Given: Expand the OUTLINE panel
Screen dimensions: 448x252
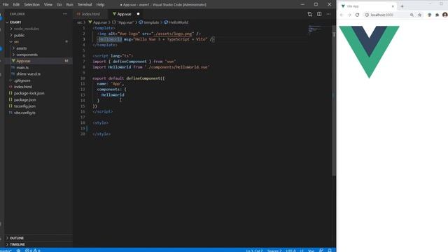Looking at the screenshot, I should pyautogui.click(x=38, y=238).
